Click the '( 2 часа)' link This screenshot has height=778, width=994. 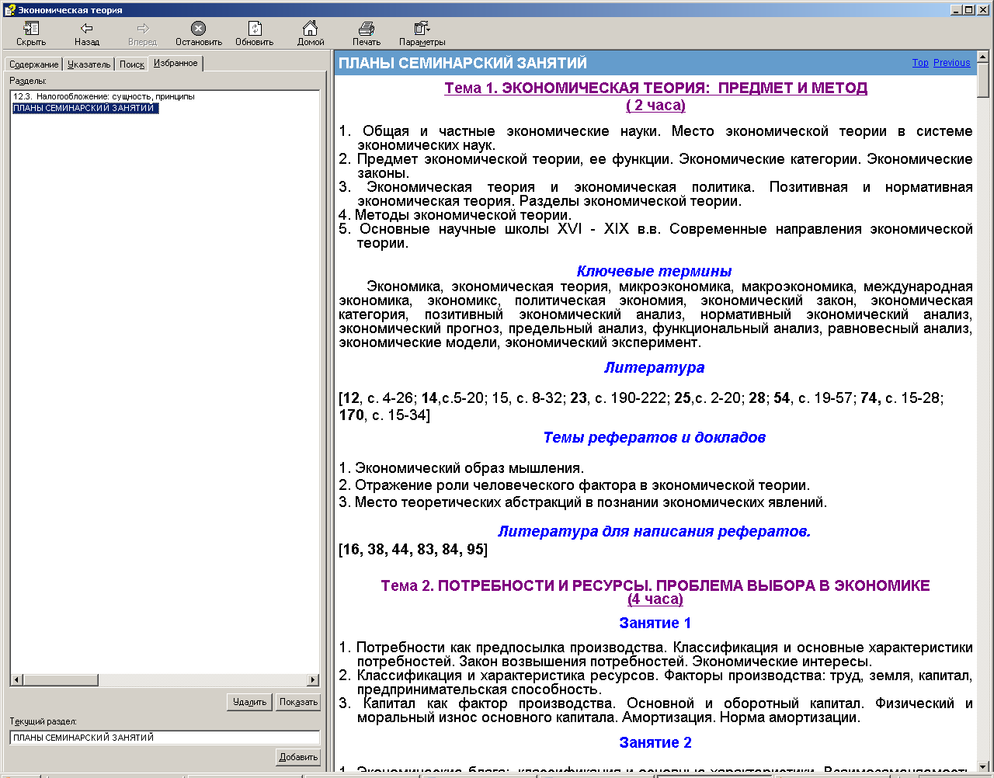point(655,105)
